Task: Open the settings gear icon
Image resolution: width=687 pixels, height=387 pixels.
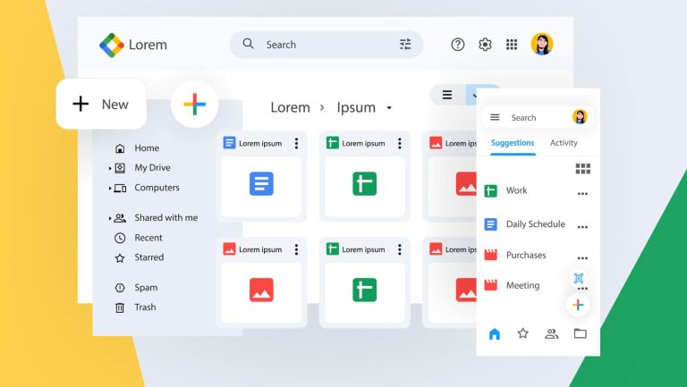Action: pyautogui.click(x=485, y=44)
